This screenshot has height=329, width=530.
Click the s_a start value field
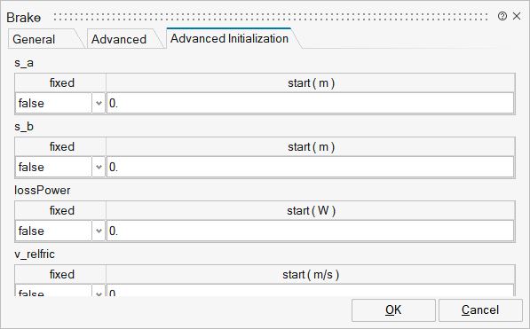click(311, 104)
